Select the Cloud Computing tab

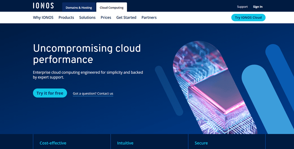click(x=112, y=8)
